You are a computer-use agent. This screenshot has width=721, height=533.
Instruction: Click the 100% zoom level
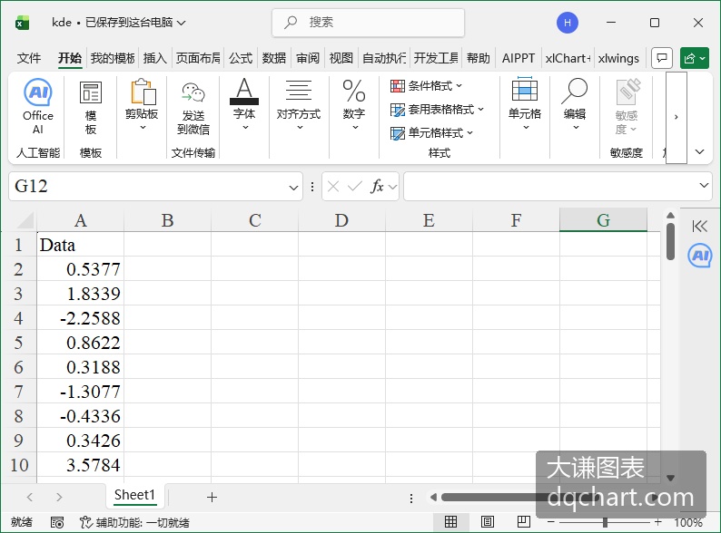point(688,522)
